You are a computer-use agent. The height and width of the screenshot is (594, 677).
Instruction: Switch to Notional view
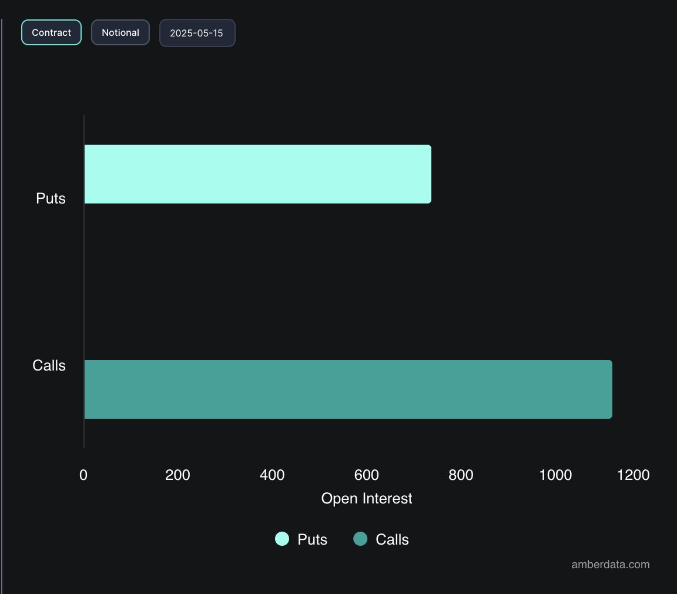(x=120, y=32)
